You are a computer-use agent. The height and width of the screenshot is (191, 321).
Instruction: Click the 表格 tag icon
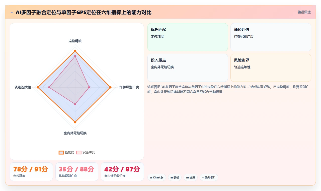tap(172, 177)
